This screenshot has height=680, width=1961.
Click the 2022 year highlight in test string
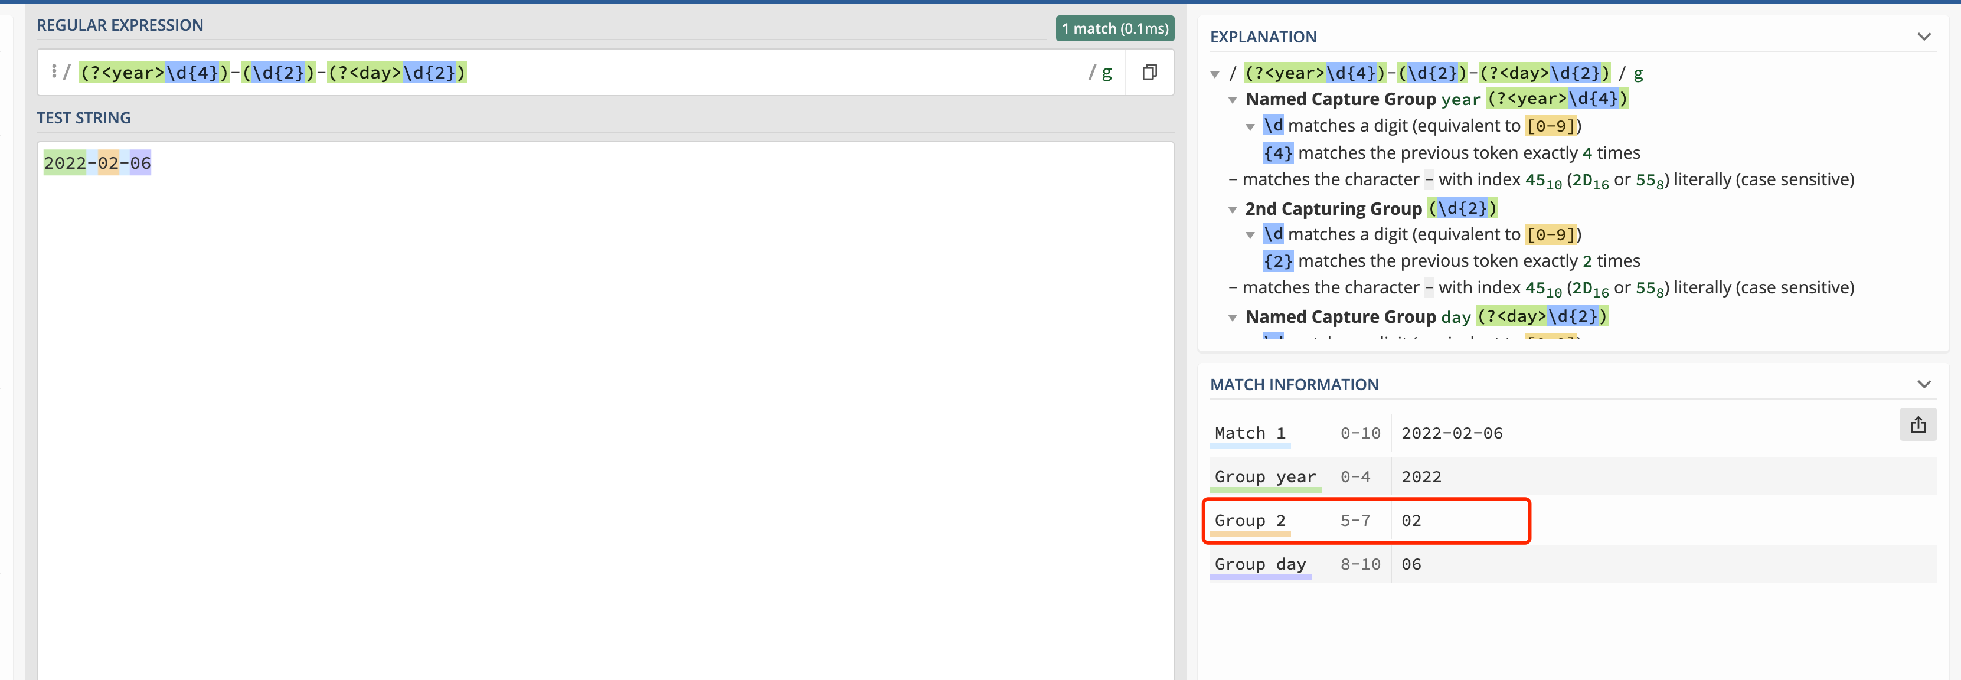click(65, 163)
